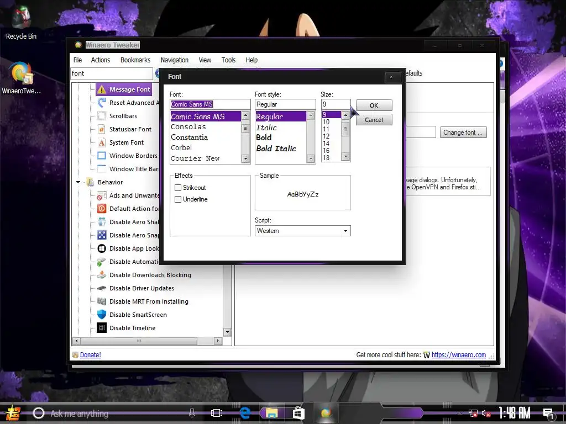
Task: Click the Size list down arrow
Action: 345,156
